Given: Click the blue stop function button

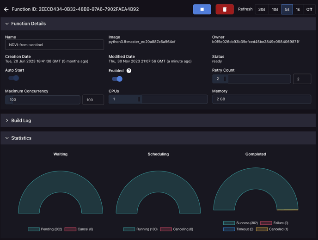Looking at the screenshot, I should pyautogui.click(x=202, y=9).
